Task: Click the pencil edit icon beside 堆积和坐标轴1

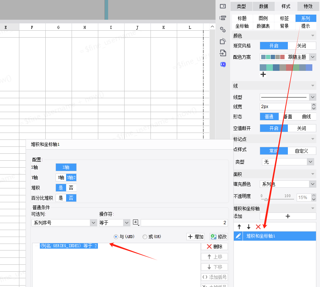Action: pos(238,236)
